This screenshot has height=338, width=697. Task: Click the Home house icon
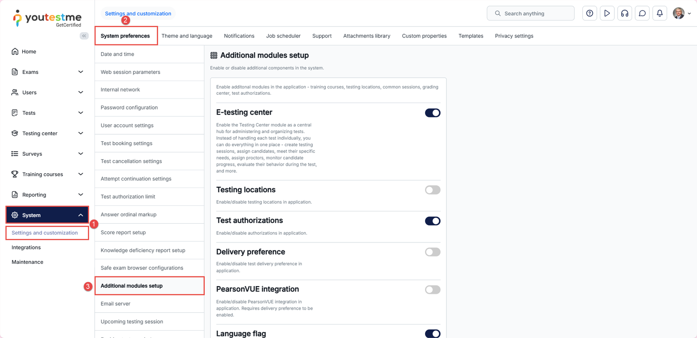[15, 51]
